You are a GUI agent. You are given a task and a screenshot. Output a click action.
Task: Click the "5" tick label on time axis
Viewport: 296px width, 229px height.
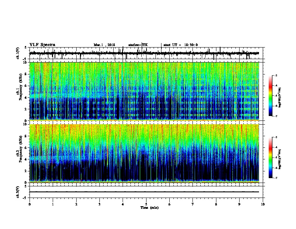tap(146, 204)
